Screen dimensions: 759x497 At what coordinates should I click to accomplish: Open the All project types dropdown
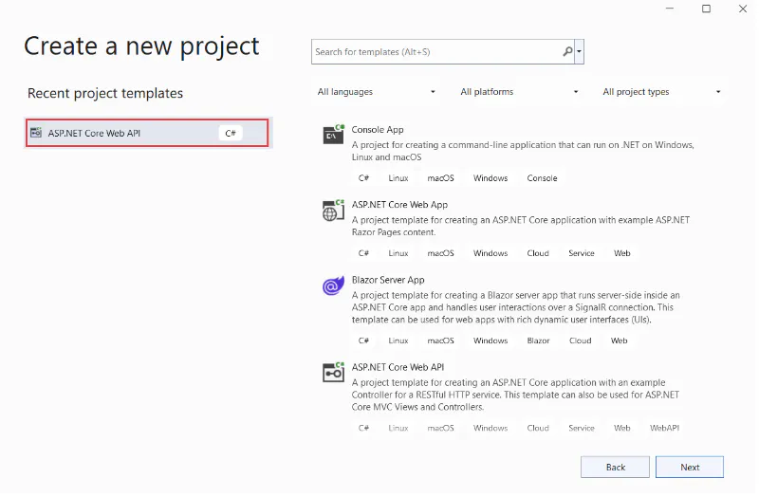pyautogui.click(x=661, y=92)
